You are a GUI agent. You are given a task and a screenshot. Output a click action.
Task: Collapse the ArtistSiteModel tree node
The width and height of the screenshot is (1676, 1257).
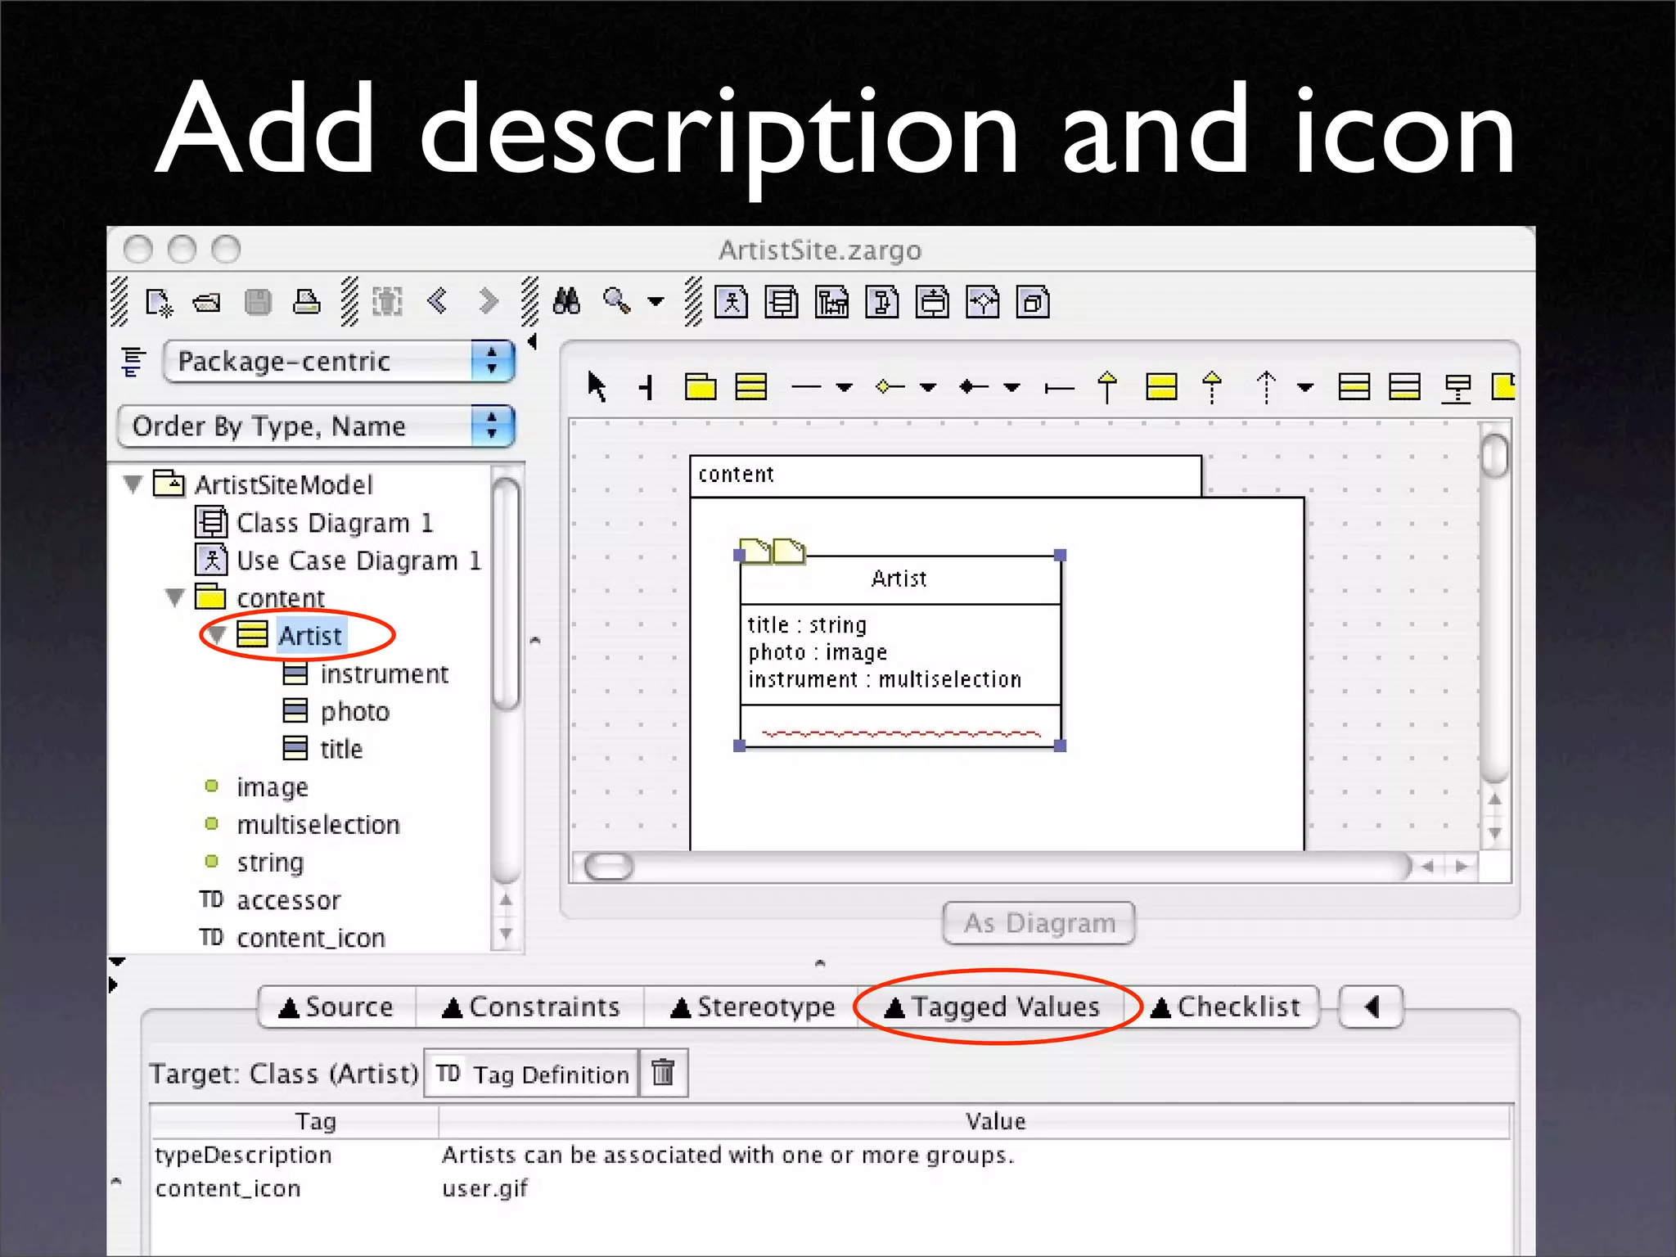point(133,484)
